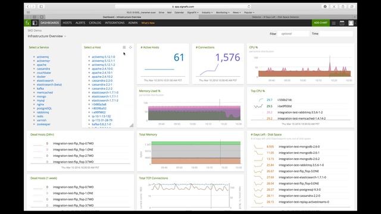Select the postgreSQL service link

(x=44, y=108)
